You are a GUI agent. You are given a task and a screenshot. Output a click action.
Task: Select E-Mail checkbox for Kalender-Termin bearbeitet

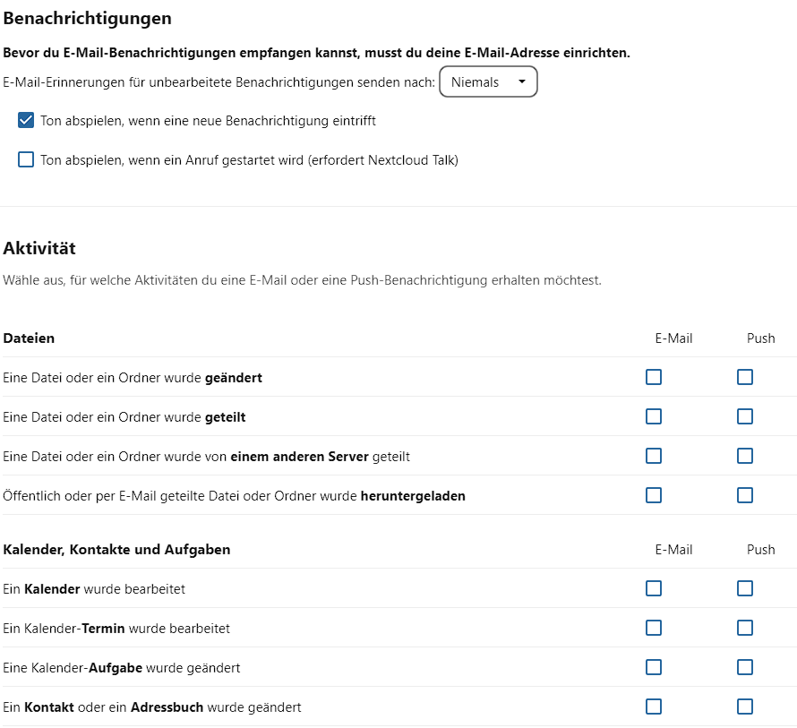click(x=654, y=629)
